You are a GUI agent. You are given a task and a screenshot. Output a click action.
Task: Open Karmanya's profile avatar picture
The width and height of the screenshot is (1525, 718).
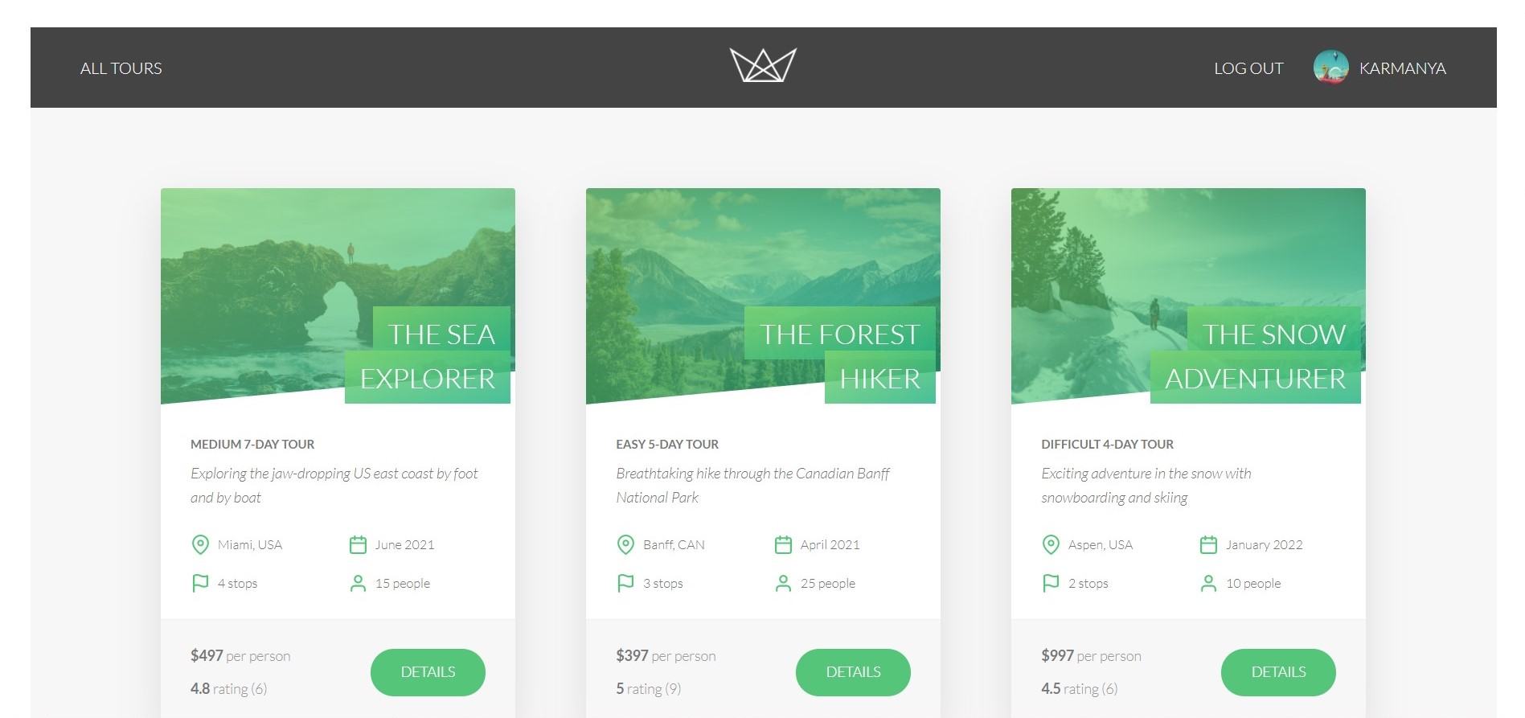pos(1331,68)
